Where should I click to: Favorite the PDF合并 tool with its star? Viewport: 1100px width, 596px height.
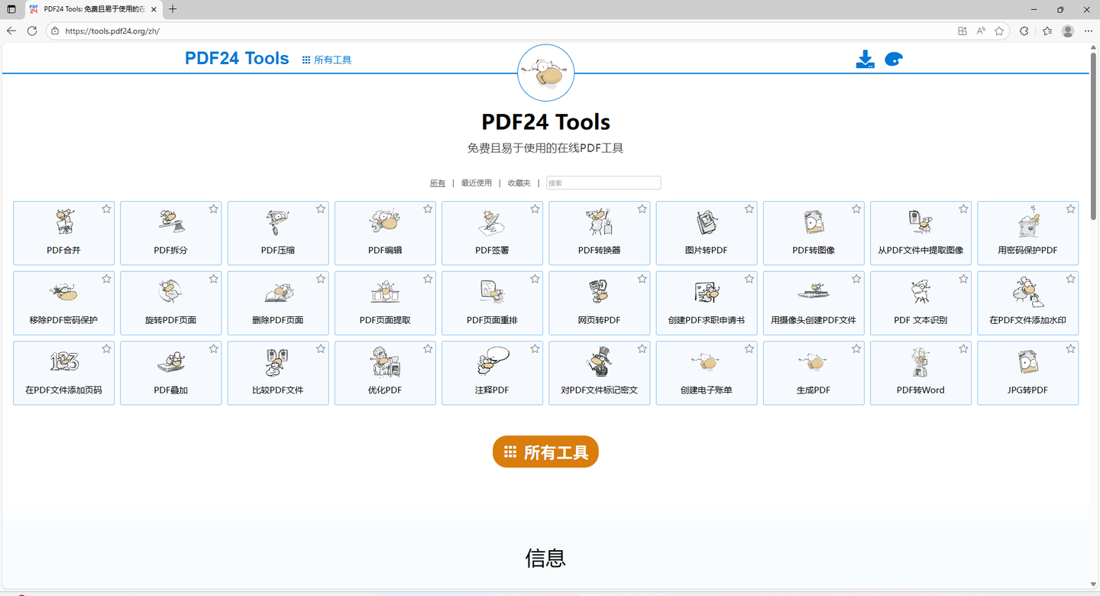tap(107, 209)
